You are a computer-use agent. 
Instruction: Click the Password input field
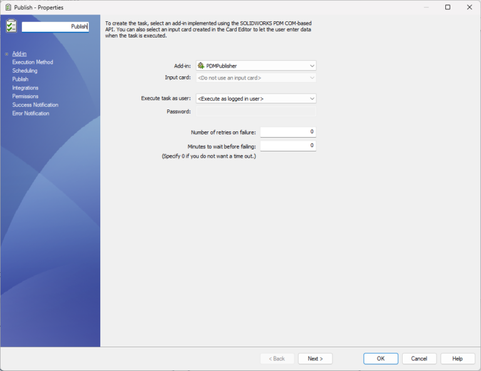coord(256,111)
